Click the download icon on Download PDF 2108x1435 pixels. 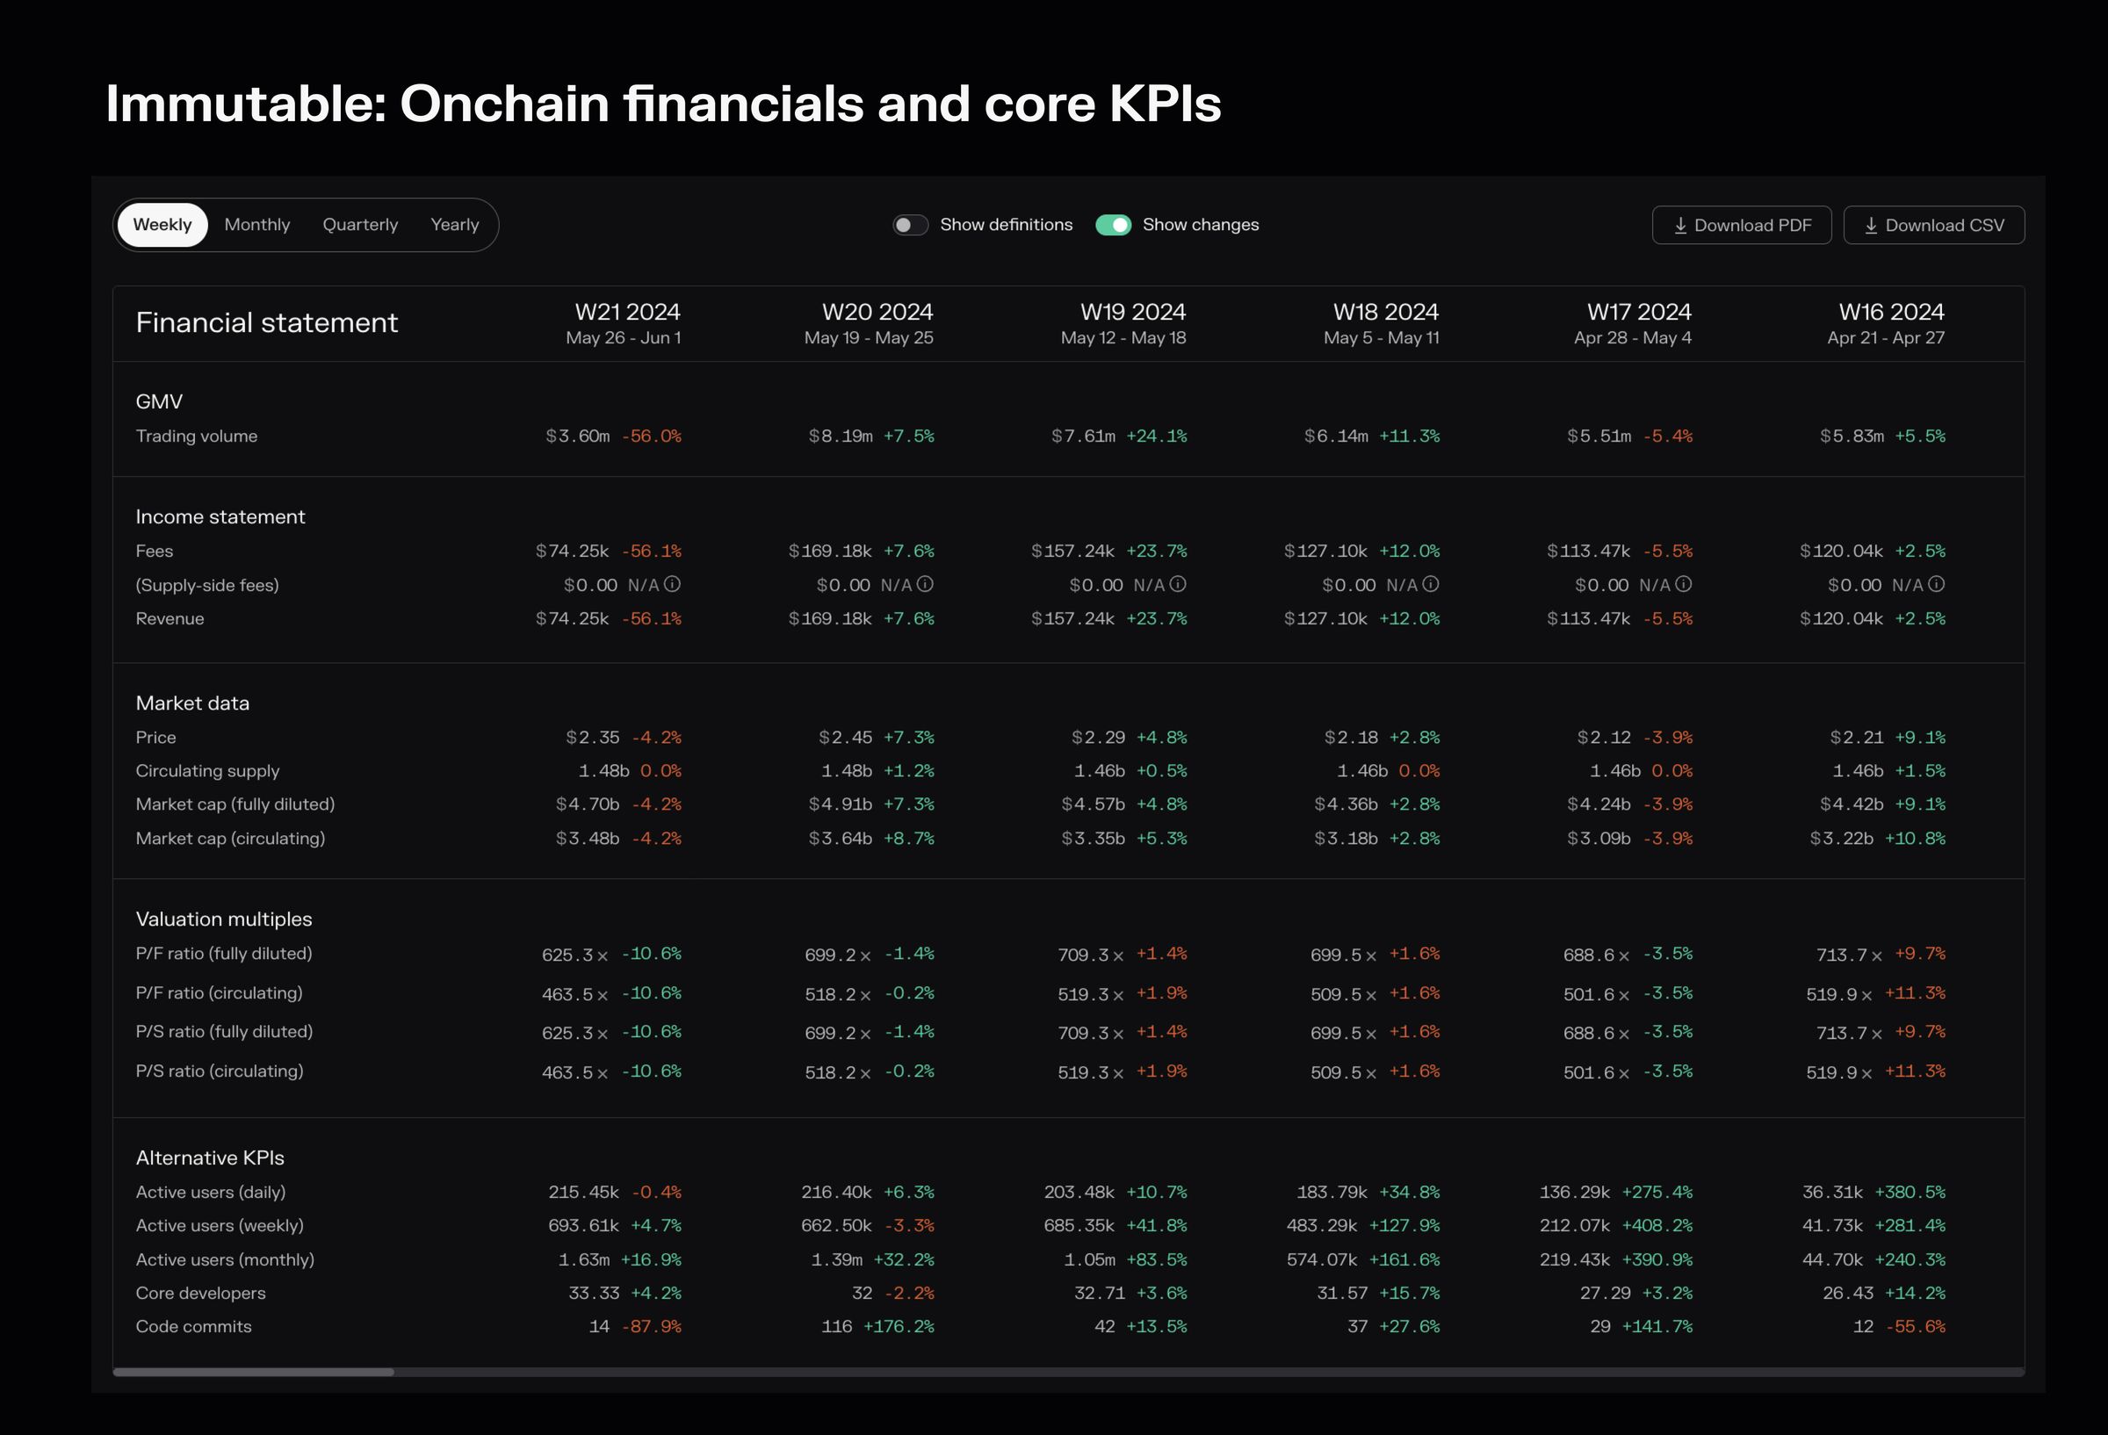point(1680,225)
